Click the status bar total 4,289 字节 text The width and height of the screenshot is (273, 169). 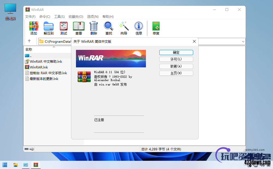tap(161, 149)
